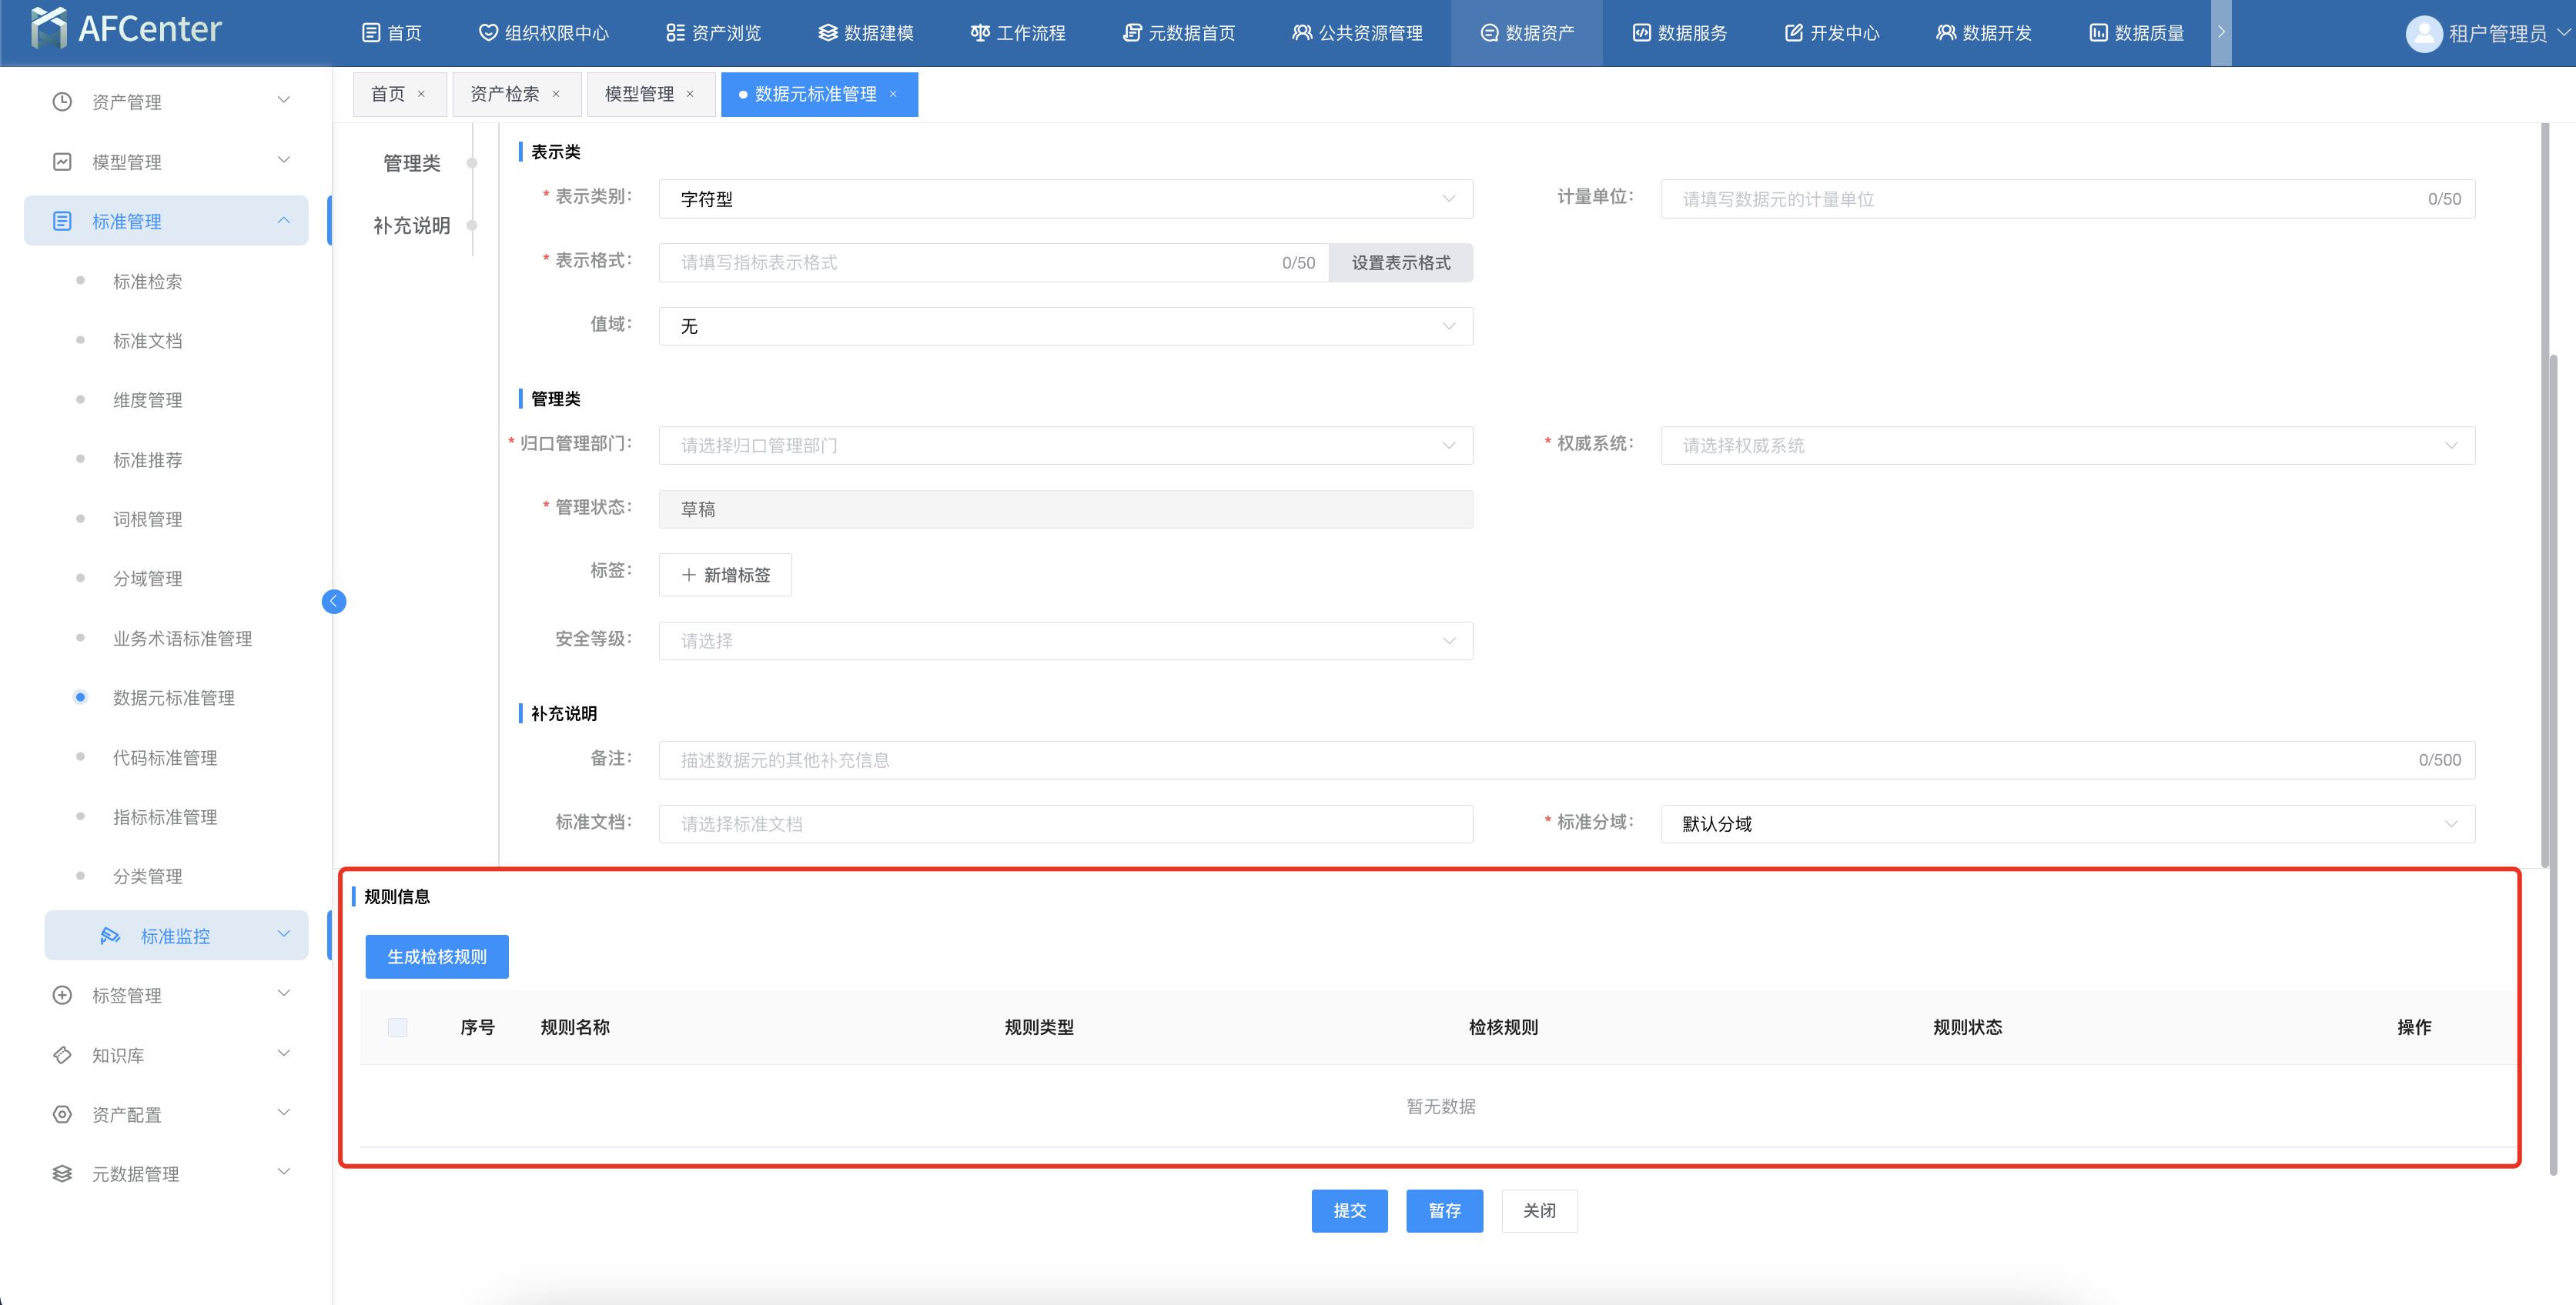Viewport: 2576px width, 1305px height.
Task: Open 数据资产 in the top navigation
Action: (x=1527, y=33)
